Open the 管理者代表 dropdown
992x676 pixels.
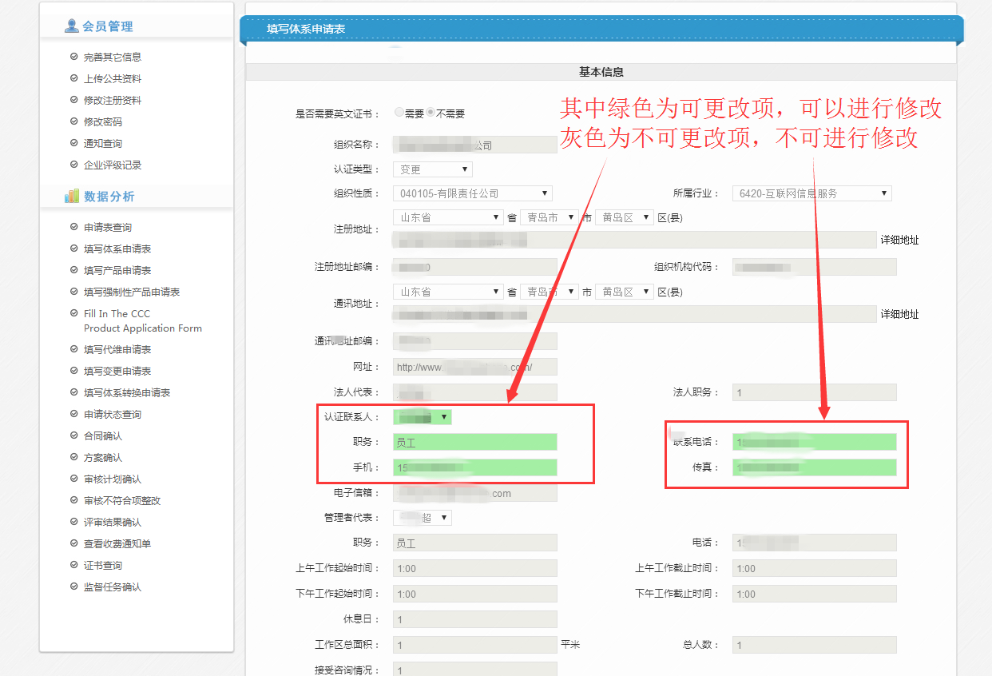pyautogui.click(x=423, y=518)
